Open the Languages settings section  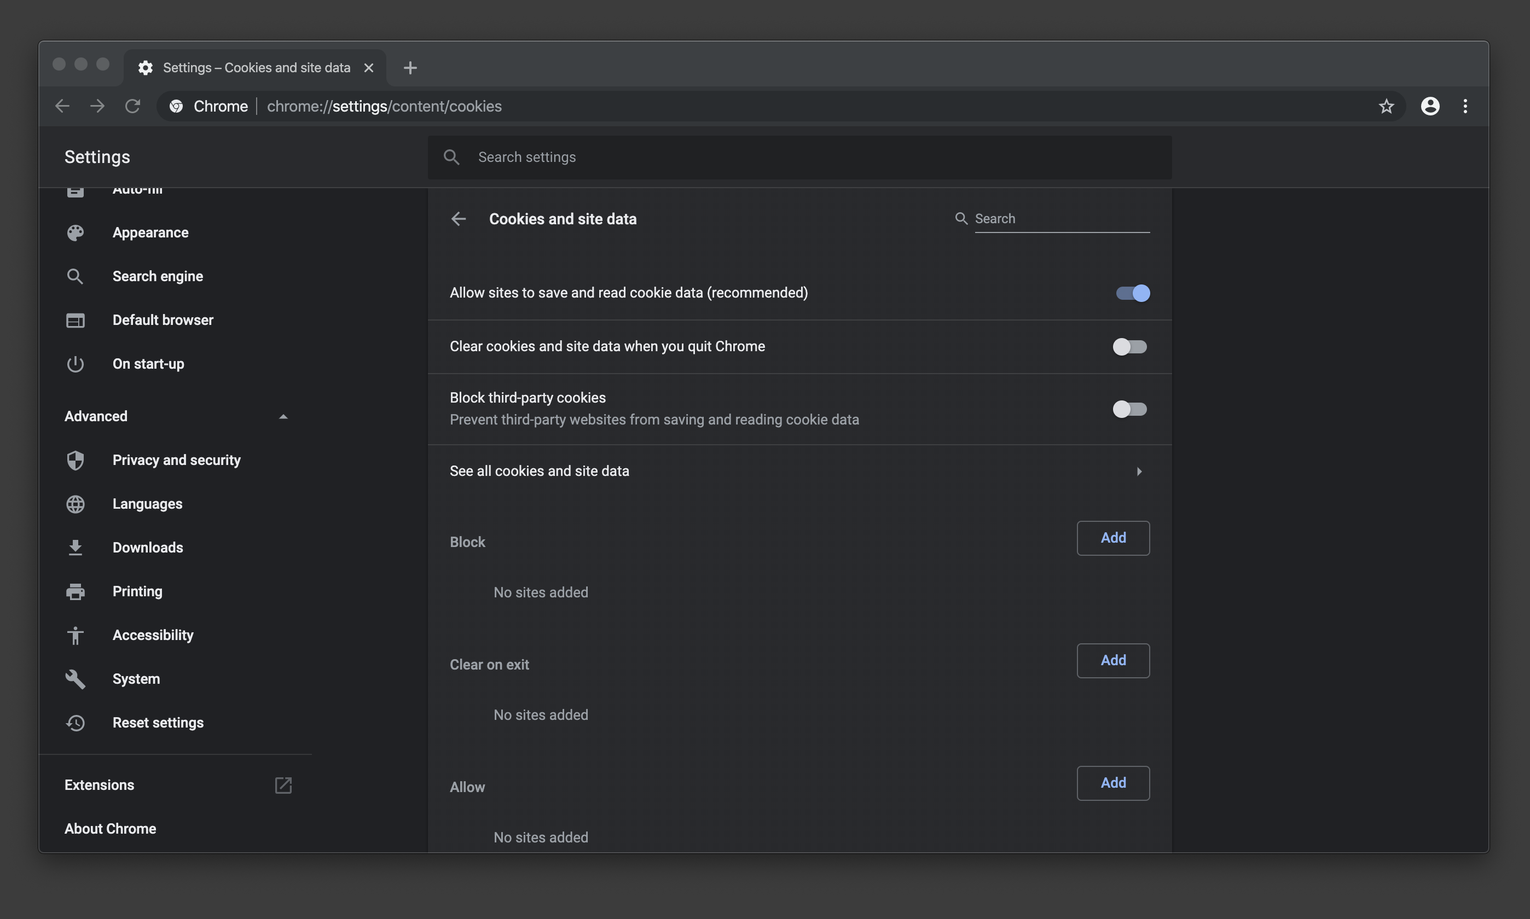[147, 504]
